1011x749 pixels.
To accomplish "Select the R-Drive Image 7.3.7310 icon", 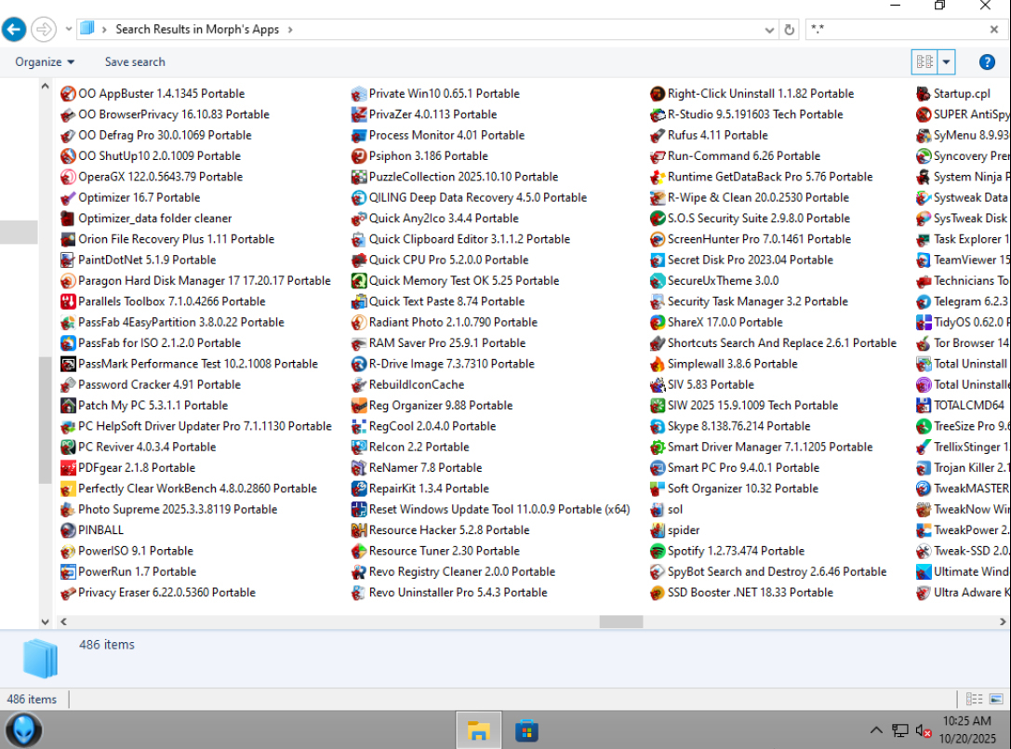I will pos(358,364).
